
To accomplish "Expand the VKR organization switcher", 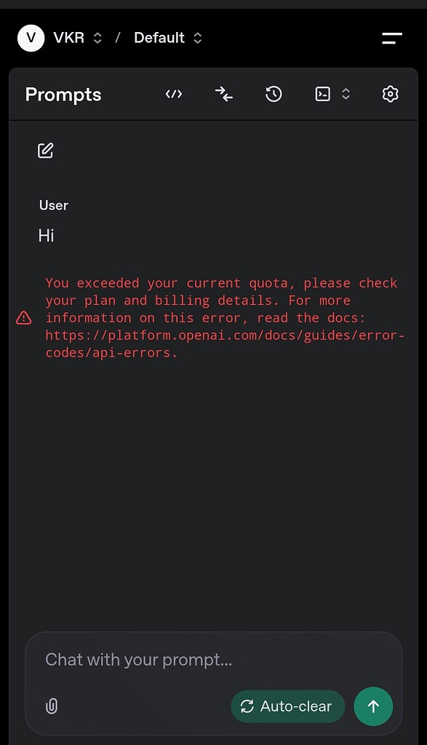I will (77, 38).
